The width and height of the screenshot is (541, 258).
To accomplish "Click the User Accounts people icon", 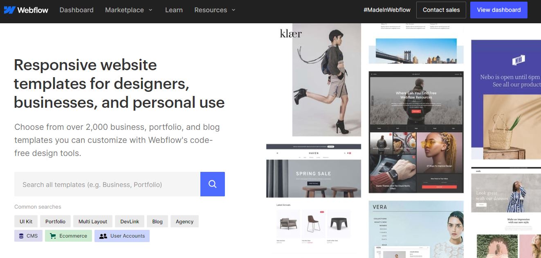I will click(103, 236).
